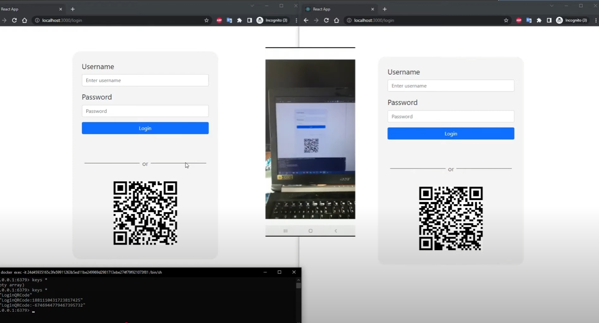Toggle side panel icon in left browser
The image size is (599, 323).
tap(249, 20)
